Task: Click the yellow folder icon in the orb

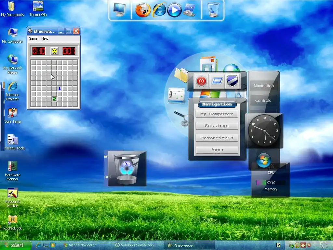Action: (x=180, y=75)
